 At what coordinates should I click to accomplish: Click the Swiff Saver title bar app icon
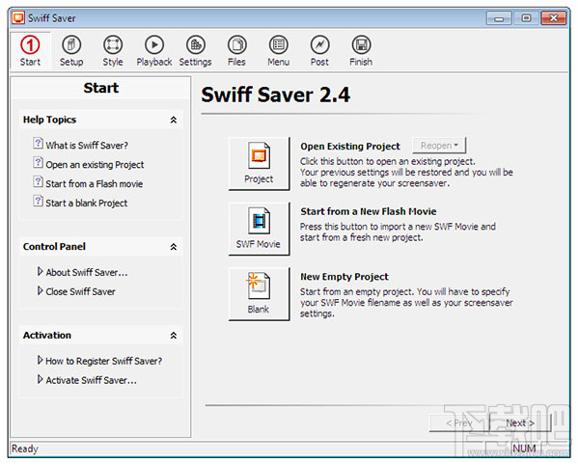[x=18, y=17]
